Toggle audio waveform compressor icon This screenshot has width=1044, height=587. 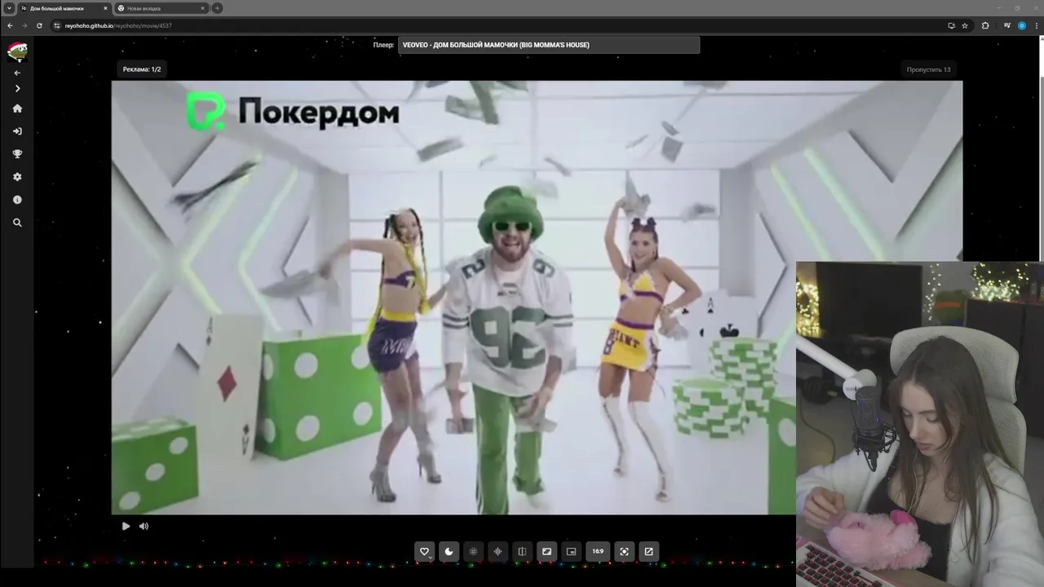tap(498, 552)
